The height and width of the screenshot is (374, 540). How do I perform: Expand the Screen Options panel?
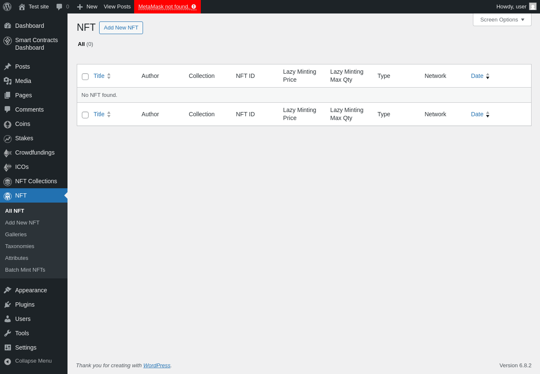[x=502, y=19]
